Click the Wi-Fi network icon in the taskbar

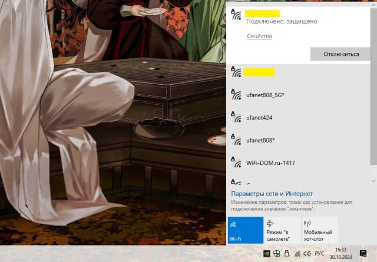click(x=296, y=253)
